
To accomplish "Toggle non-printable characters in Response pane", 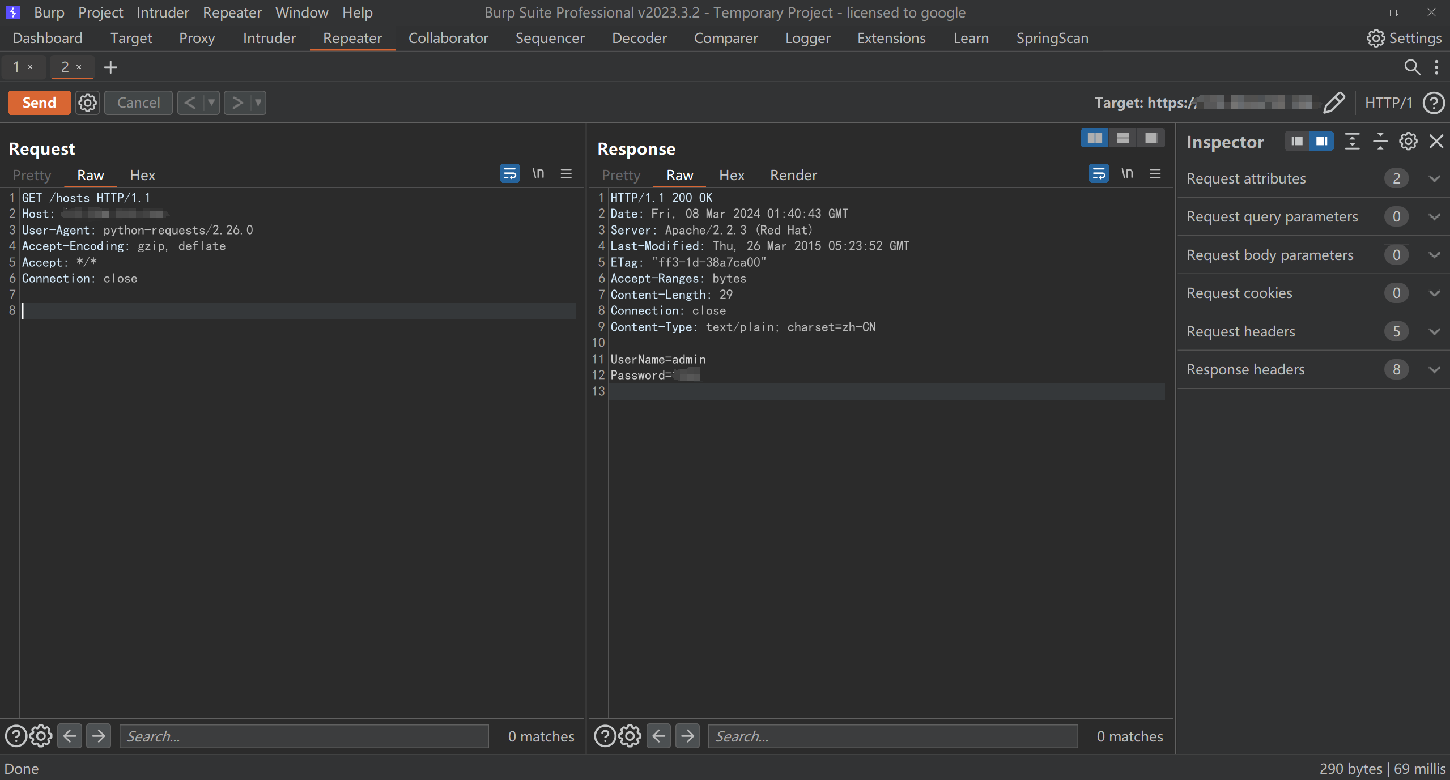I will 1127,173.
